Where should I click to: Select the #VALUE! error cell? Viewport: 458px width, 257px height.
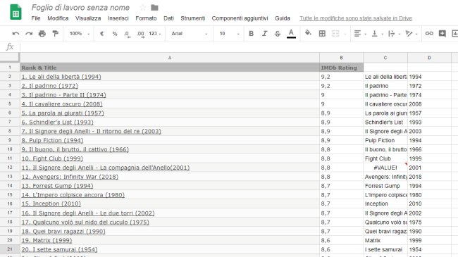pos(385,168)
